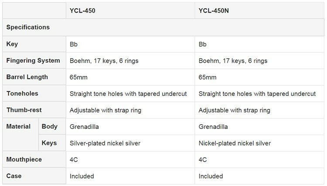Click the Silver-plated nickel silver cell
Image resolution: width=327 pixels, height=186 pixels.
coord(106,143)
